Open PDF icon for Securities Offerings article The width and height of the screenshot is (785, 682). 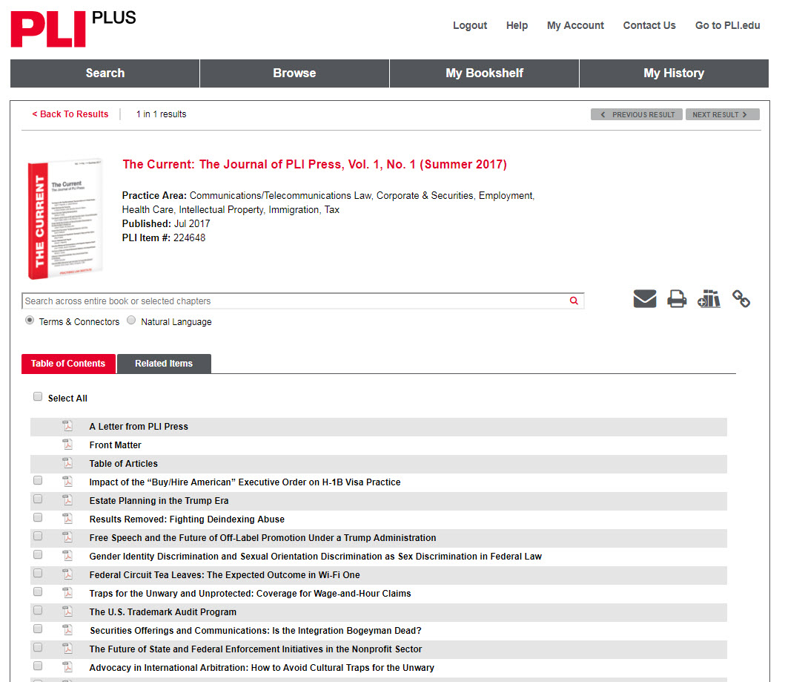[x=67, y=630]
